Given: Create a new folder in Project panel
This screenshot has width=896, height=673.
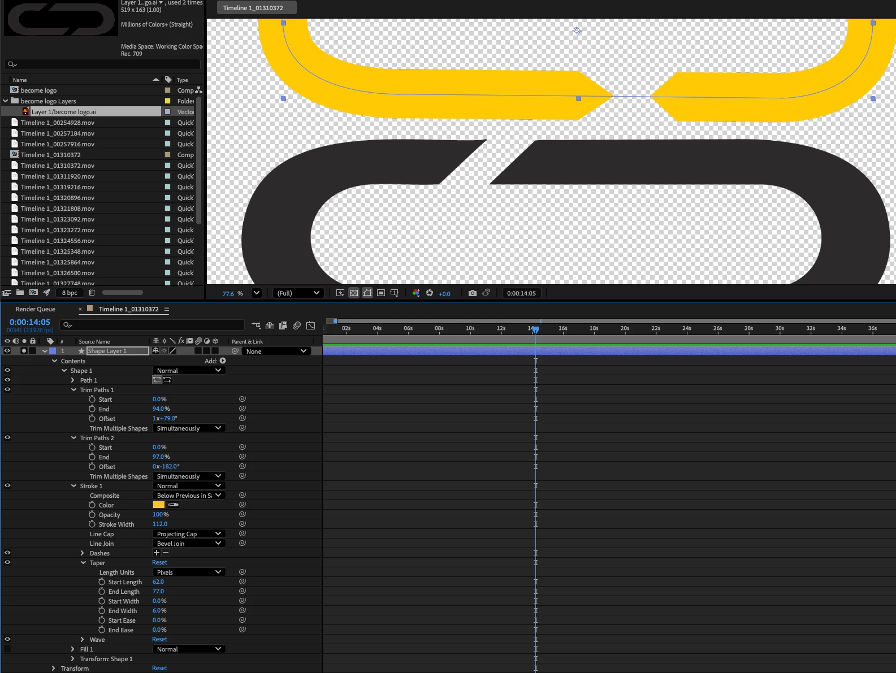Looking at the screenshot, I should click(x=20, y=293).
